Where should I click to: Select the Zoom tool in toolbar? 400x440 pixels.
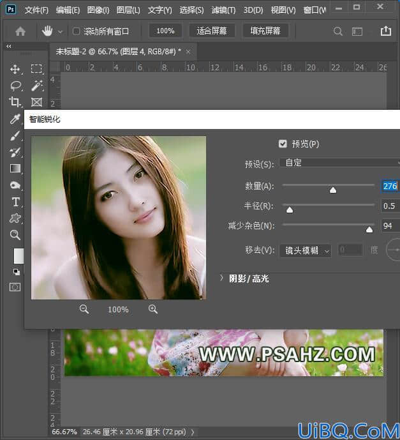[x=15, y=235]
